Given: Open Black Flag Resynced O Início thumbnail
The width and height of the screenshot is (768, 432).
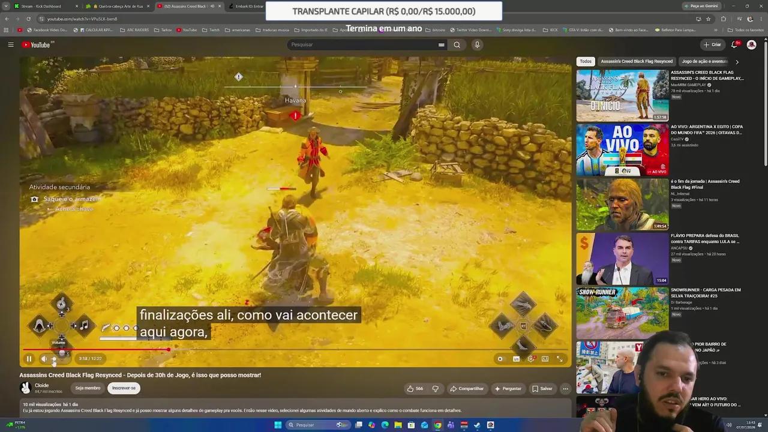Looking at the screenshot, I should tap(622, 95).
